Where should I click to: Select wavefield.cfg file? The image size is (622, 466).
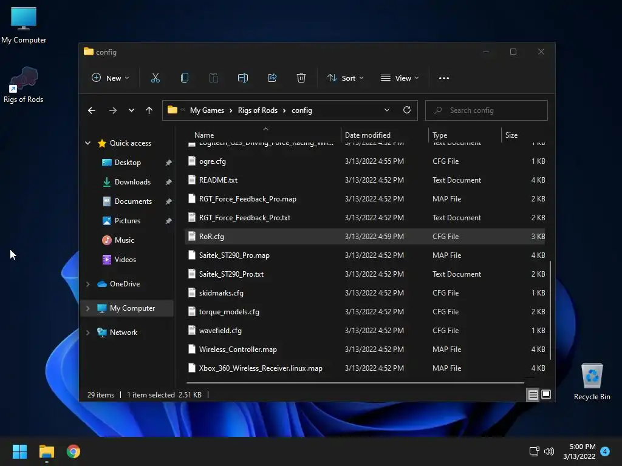pos(365,331)
